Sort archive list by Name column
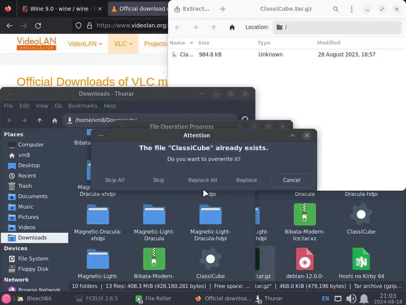The image size is (406, 305). click(x=181, y=43)
